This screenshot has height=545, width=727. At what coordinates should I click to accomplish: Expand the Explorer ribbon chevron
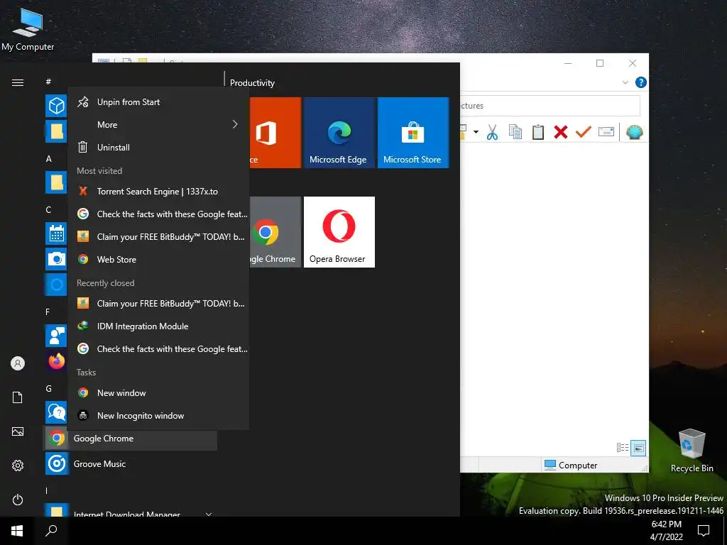point(625,82)
